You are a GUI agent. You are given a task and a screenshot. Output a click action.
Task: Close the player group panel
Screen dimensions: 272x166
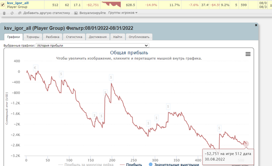point(256,25)
